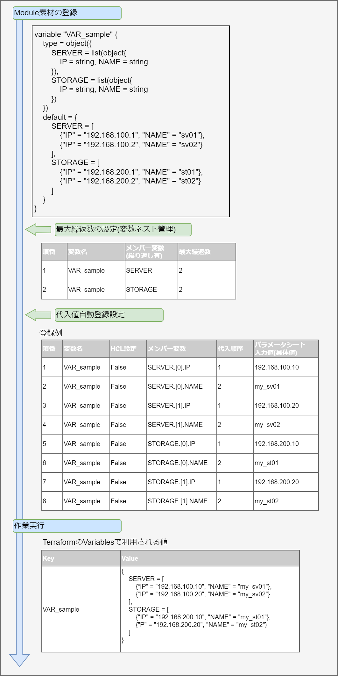
Task: Click the green arrow beside 最大繰返数の設定
Action: [x=38, y=229]
